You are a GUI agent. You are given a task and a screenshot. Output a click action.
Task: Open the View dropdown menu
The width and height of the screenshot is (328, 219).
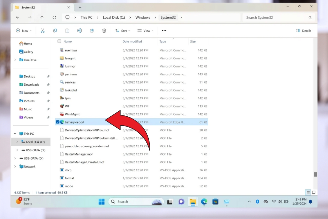click(x=145, y=31)
